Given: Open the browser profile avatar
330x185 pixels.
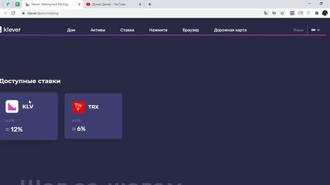Looking at the screenshot, I should pos(325,13).
